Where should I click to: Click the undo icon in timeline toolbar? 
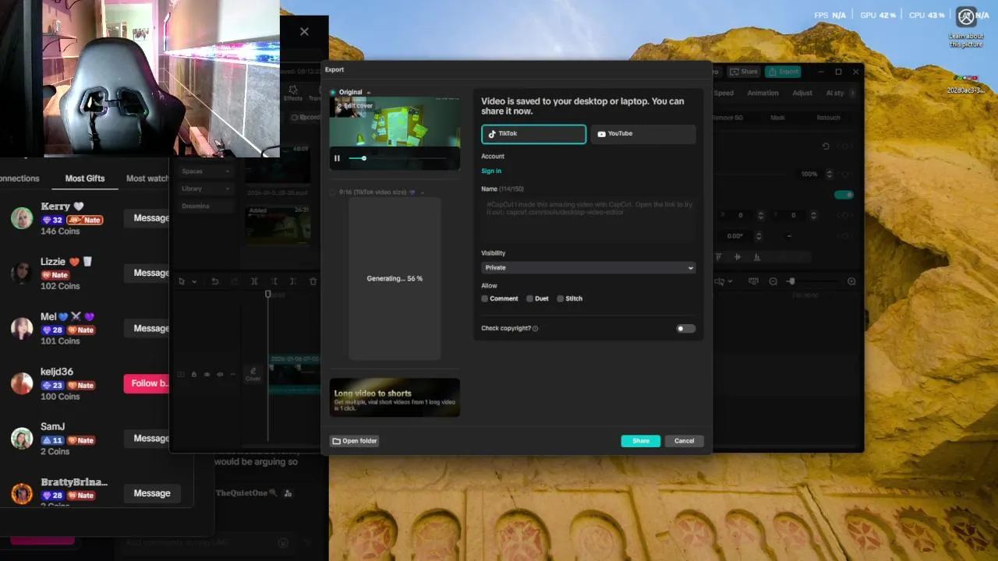coord(215,281)
